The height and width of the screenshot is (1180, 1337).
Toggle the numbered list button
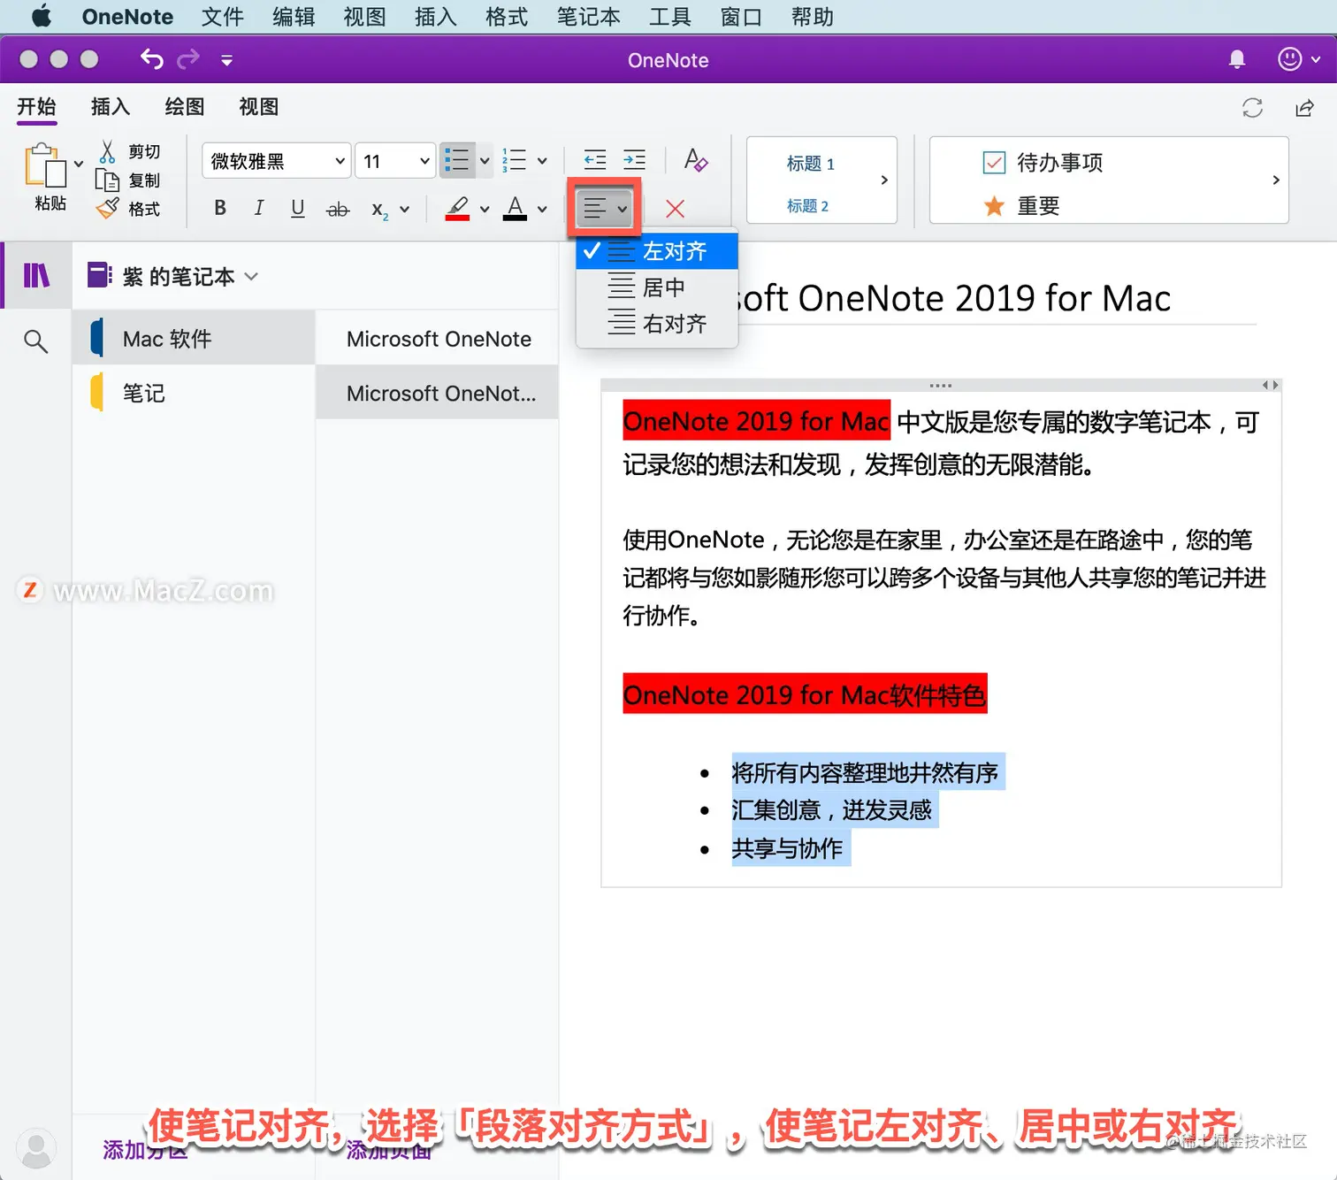514,160
